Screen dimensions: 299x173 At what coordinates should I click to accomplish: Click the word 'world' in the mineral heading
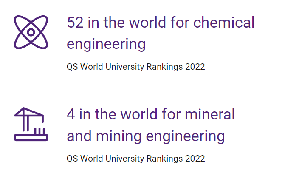(139, 114)
